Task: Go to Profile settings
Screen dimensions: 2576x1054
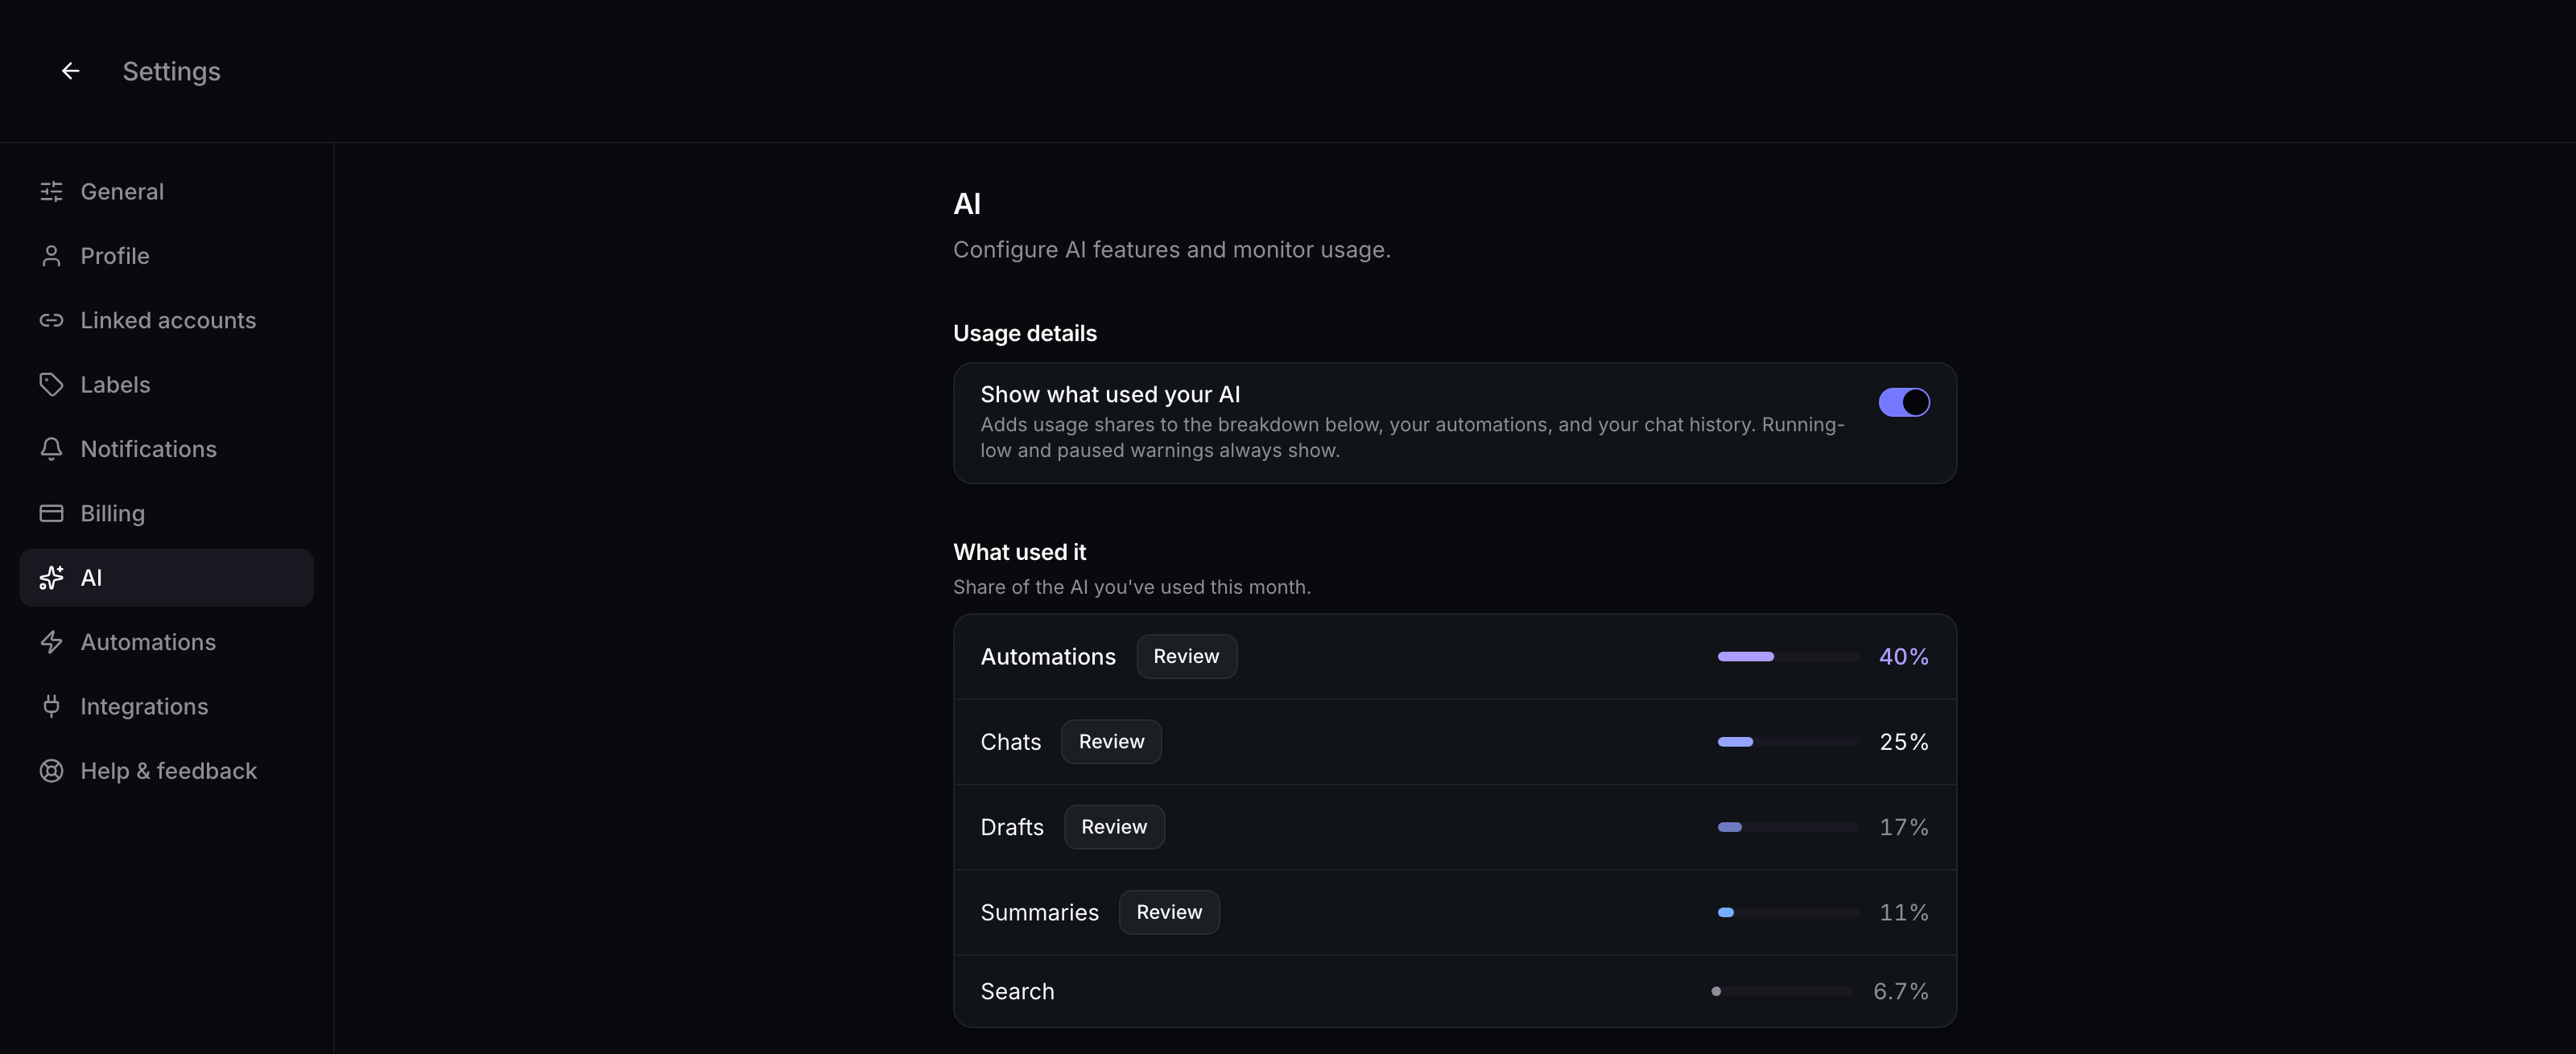Action: [x=166, y=256]
